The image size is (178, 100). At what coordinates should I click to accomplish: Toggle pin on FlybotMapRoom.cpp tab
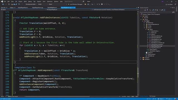(73, 7)
